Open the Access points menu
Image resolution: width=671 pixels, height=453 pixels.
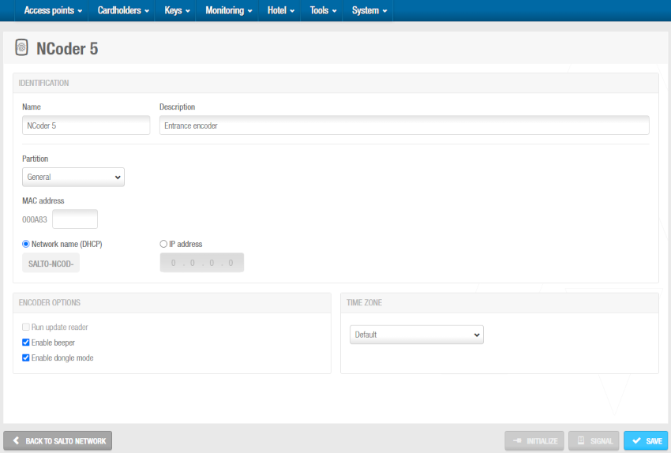(53, 10)
